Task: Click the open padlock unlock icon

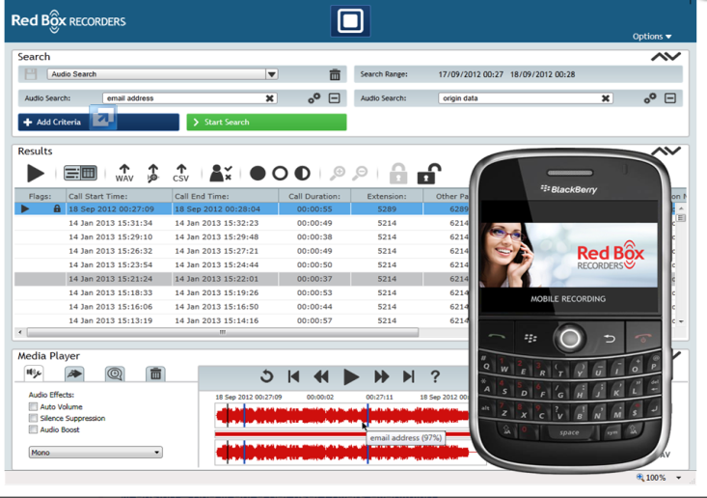Action: [x=428, y=174]
